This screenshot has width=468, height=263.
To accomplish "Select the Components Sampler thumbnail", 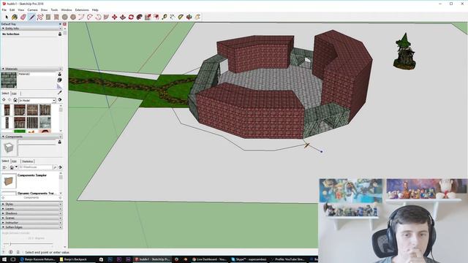I will click(x=9, y=180).
